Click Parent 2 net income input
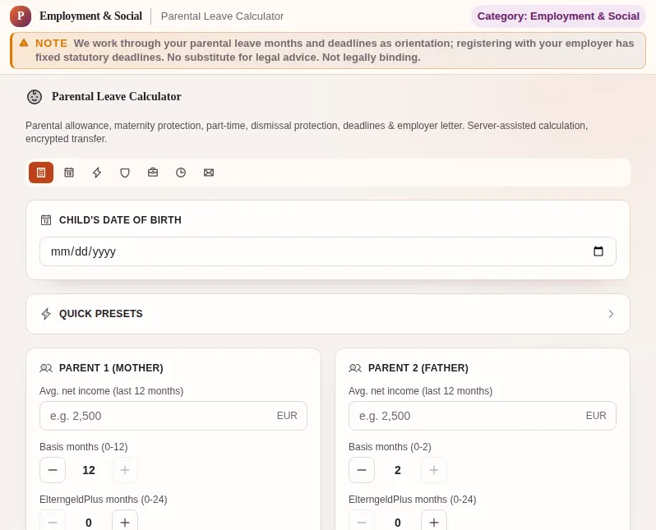 click(x=482, y=416)
